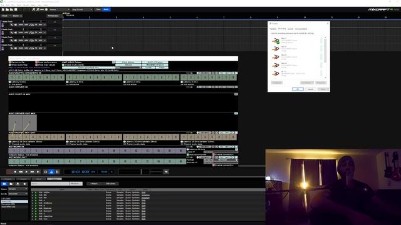Click the Play transport button
401x225 pixels.
coord(26,172)
